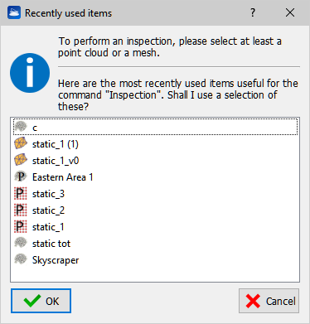The height and width of the screenshot is (324, 310).
Task: Choose the static_1_v0 list item
Action: coord(155,161)
